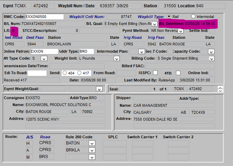Click the RWC Code input field

tap(45, 17)
